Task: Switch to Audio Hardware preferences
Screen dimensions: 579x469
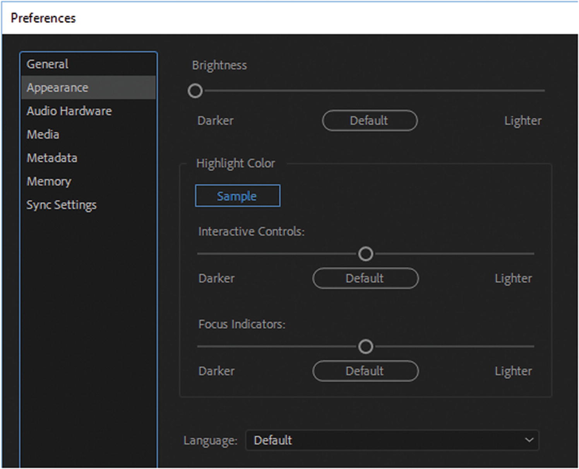Action: tap(69, 111)
